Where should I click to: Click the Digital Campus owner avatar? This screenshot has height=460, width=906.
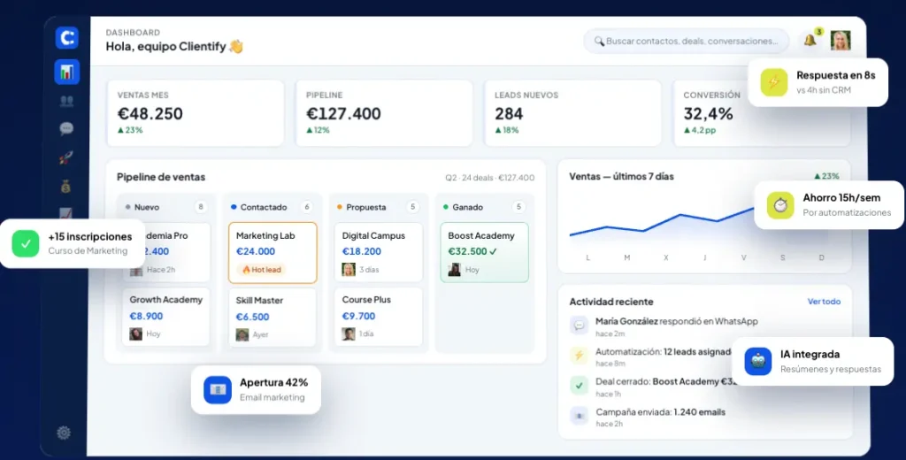click(x=349, y=269)
